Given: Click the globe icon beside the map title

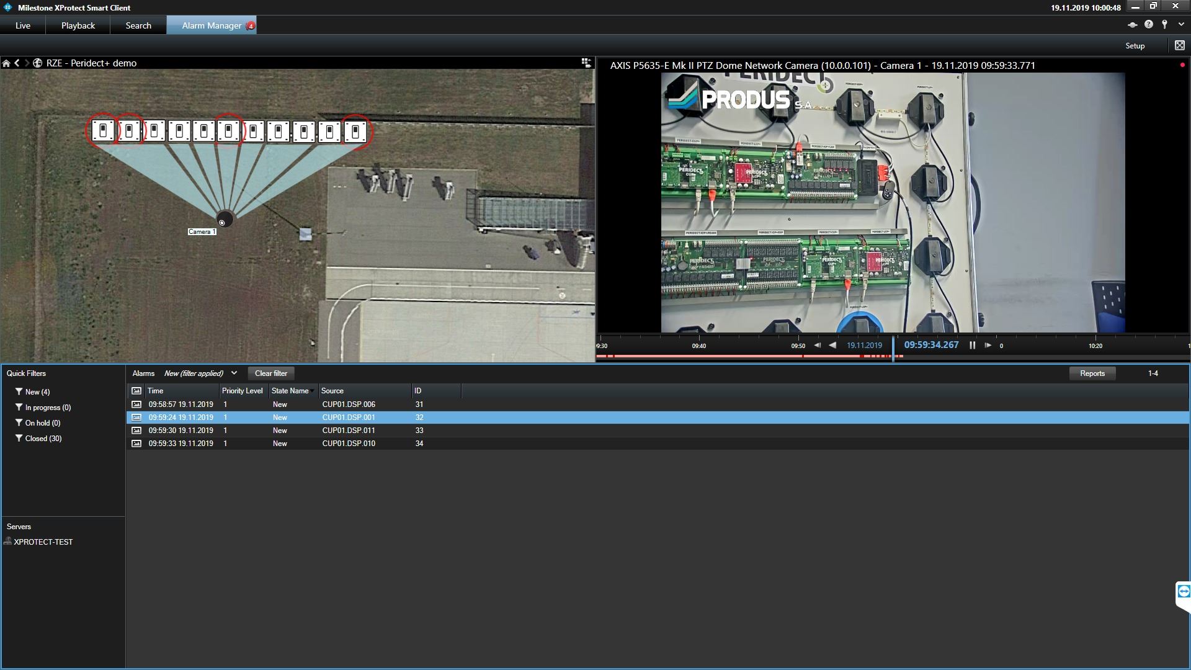Looking at the screenshot, I should point(38,63).
